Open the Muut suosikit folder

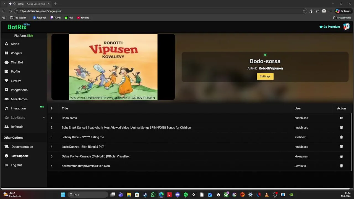[342, 18]
